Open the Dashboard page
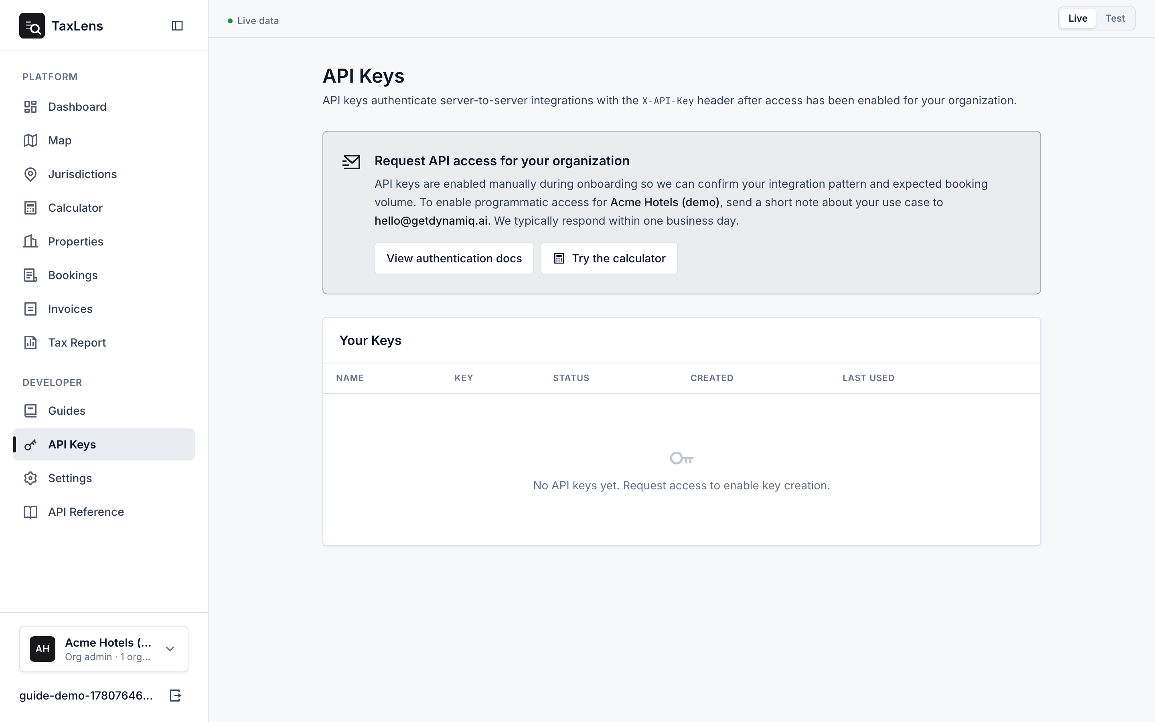1155x722 pixels. 103,106
